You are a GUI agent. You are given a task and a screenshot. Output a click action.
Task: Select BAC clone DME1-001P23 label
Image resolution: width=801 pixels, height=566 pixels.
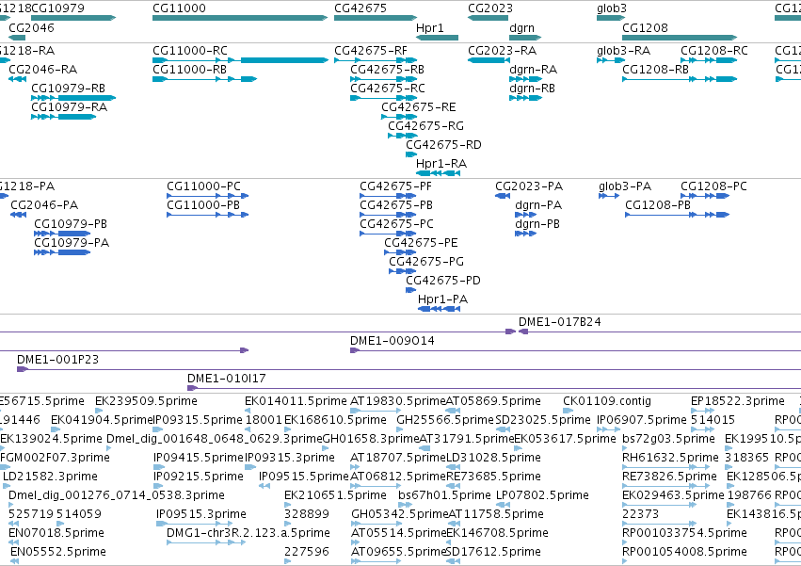tap(57, 360)
